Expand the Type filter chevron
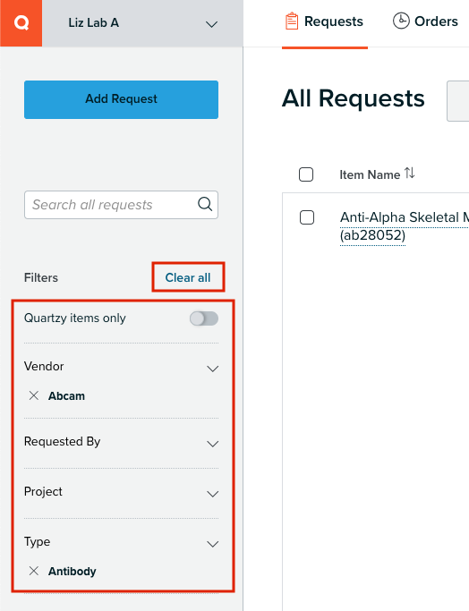The image size is (469, 611). point(212,544)
